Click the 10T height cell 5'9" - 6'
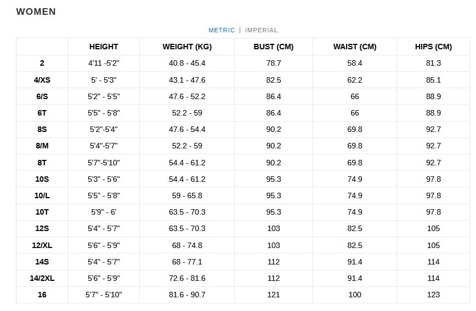Viewport: 476px width, 311px height. tap(104, 212)
